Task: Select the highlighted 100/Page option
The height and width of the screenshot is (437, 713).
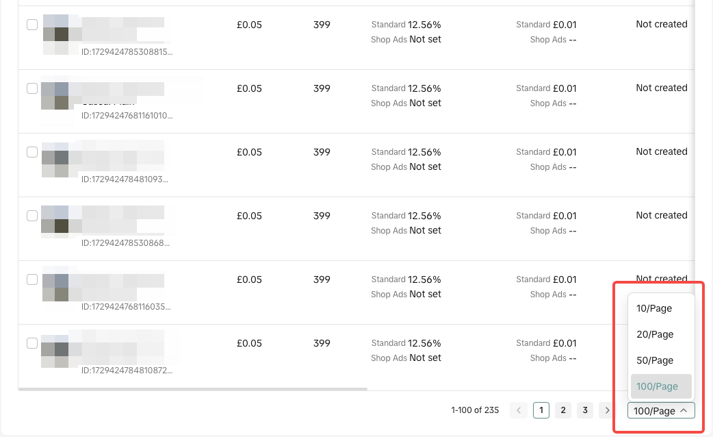Action: [657, 386]
